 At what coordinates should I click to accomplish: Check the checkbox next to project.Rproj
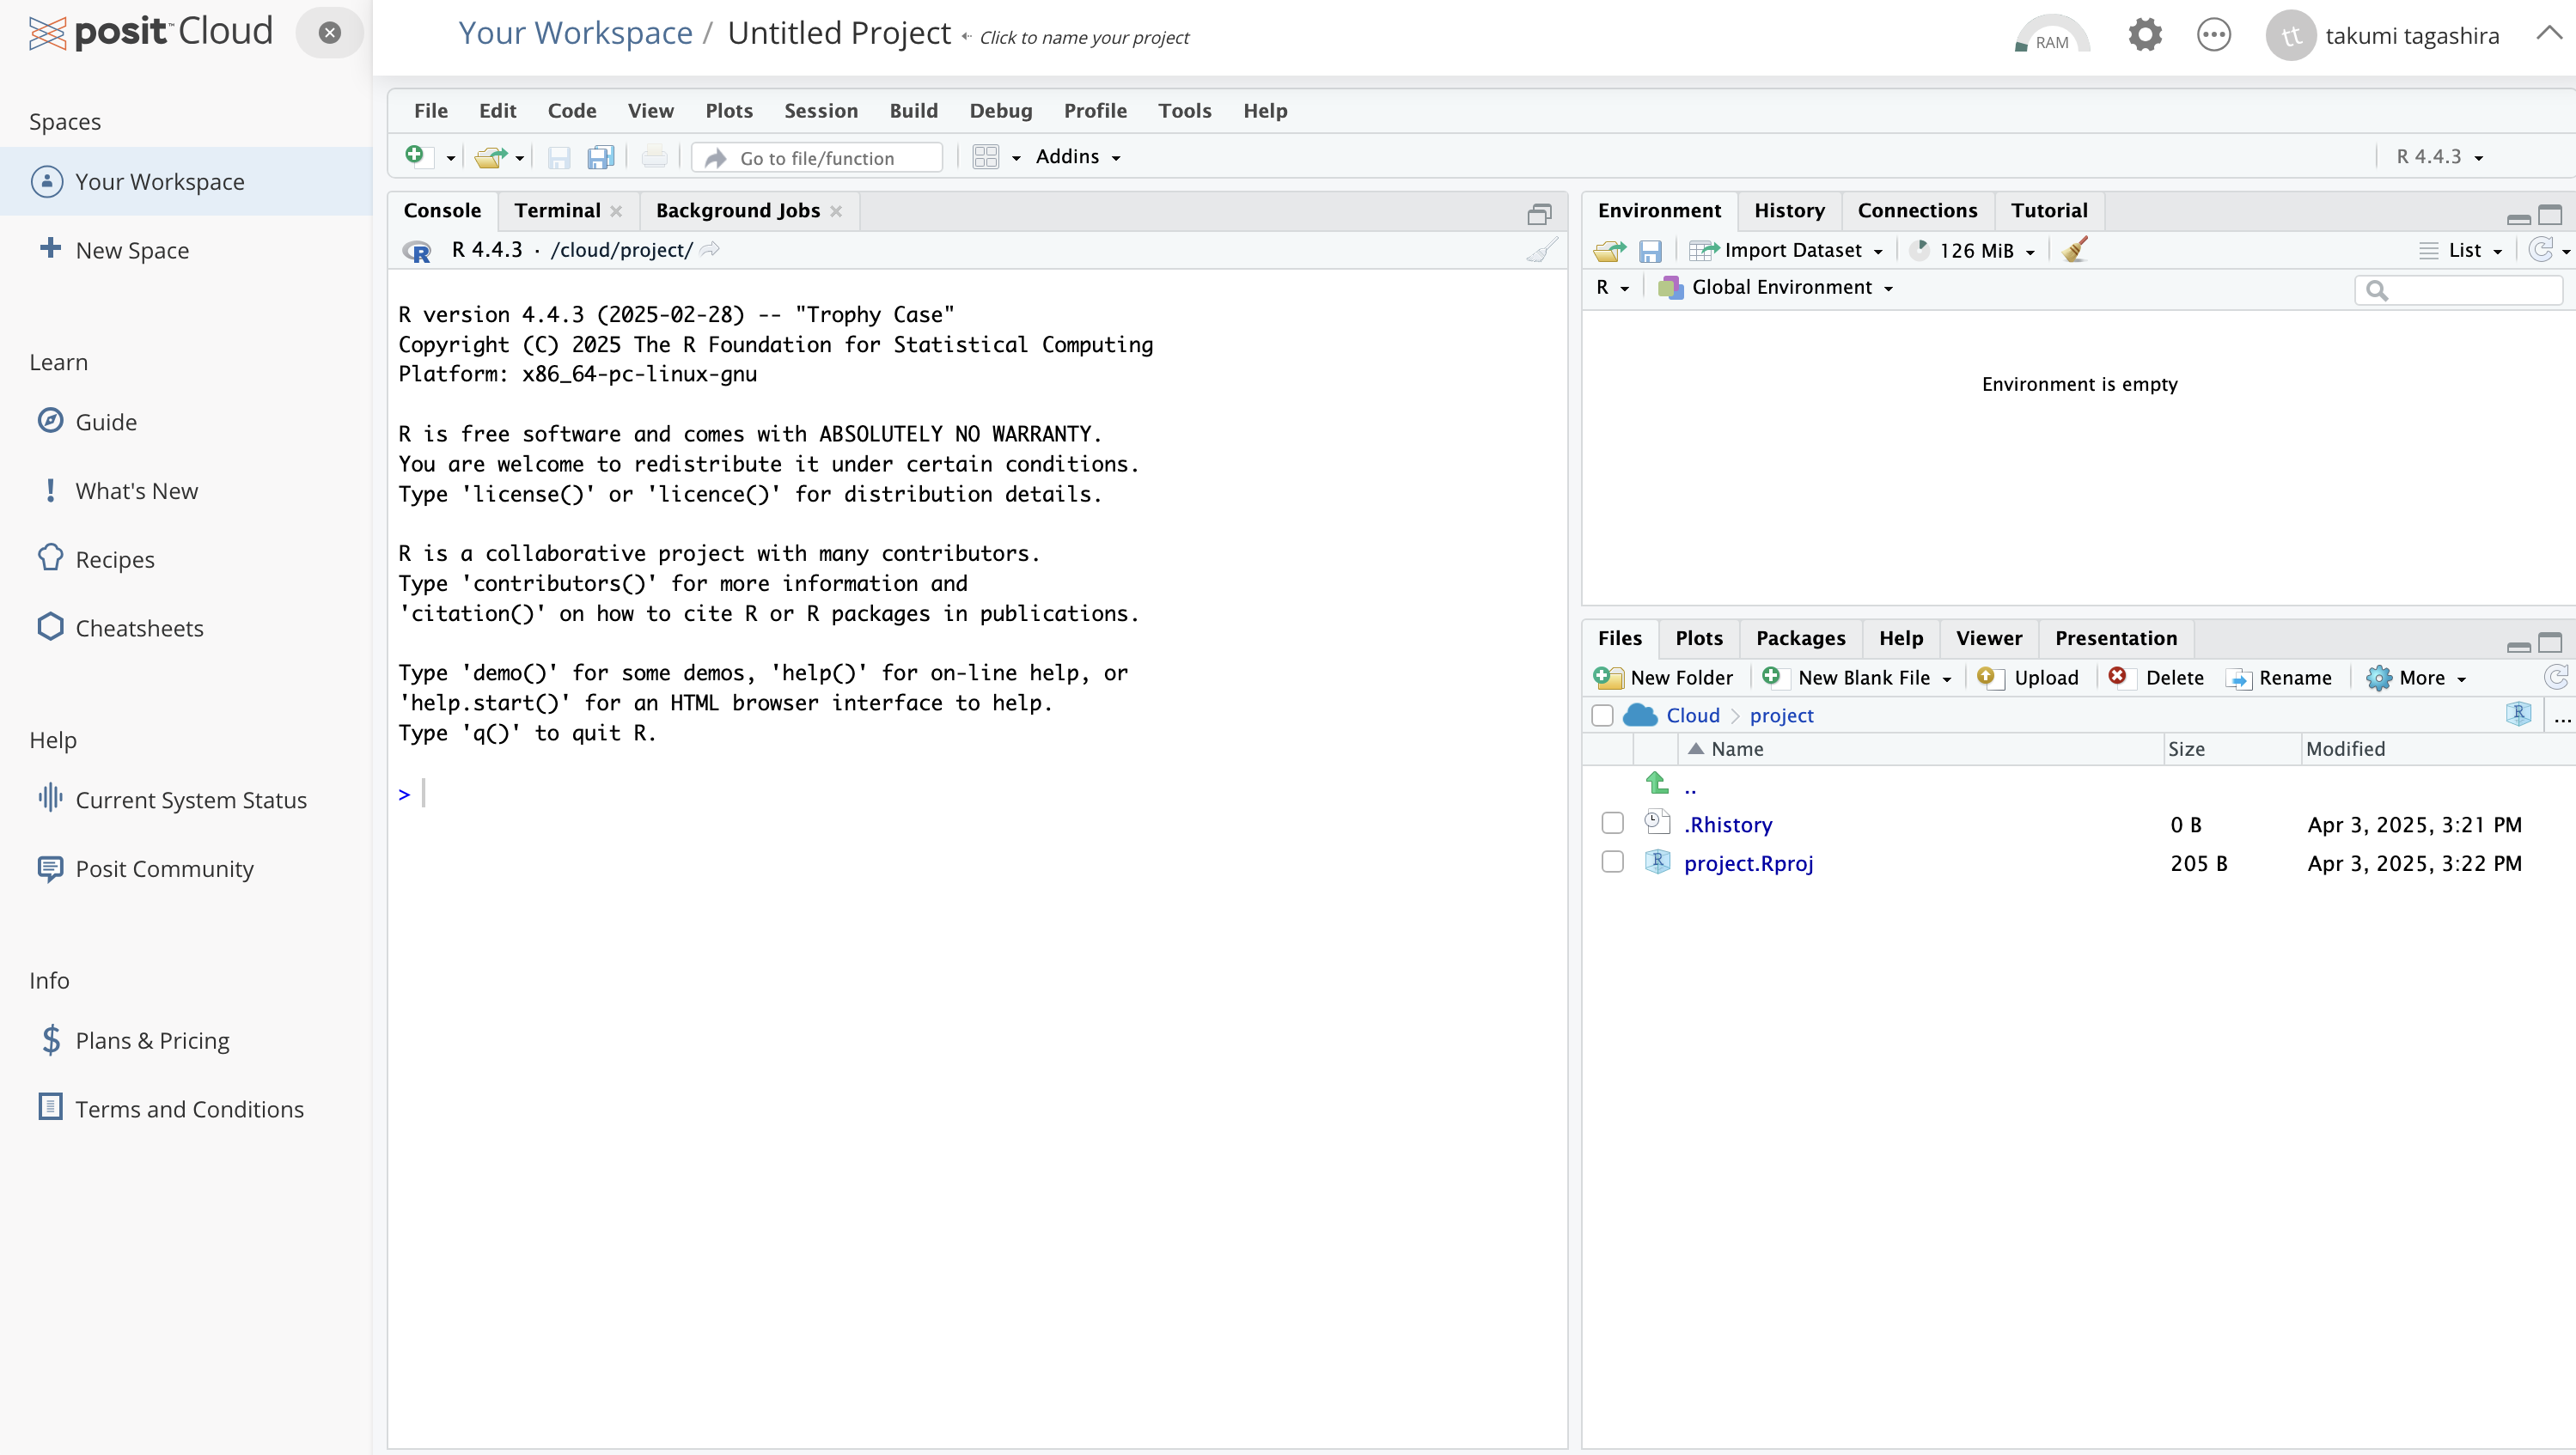pyautogui.click(x=1611, y=861)
